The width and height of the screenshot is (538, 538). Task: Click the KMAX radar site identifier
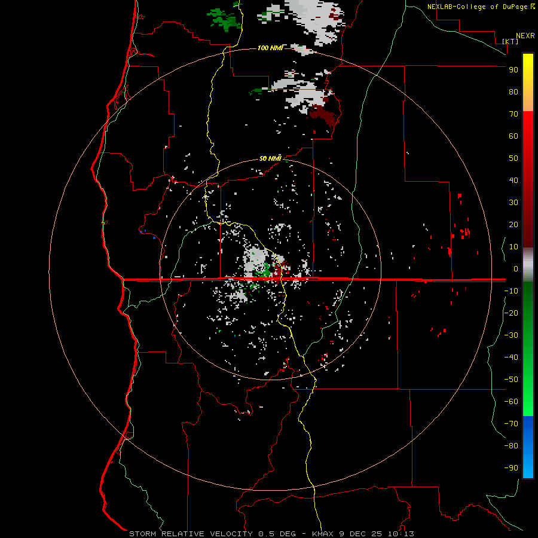[324, 534]
